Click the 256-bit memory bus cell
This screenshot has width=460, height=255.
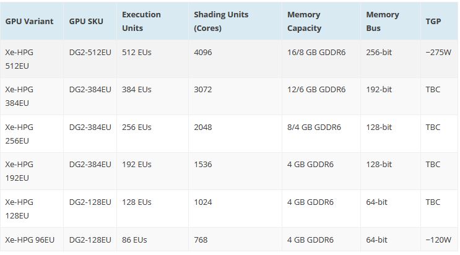pyautogui.click(x=379, y=53)
